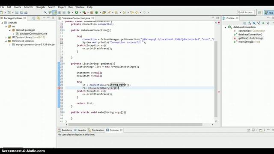Toggle Mark Occurrences highlighted toolbar button

[55, 12]
